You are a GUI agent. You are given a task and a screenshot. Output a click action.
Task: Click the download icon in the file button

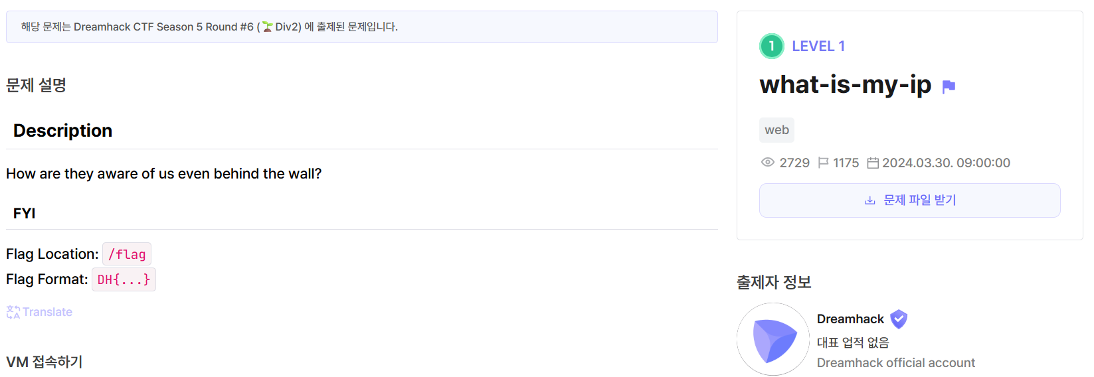tap(869, 200)
